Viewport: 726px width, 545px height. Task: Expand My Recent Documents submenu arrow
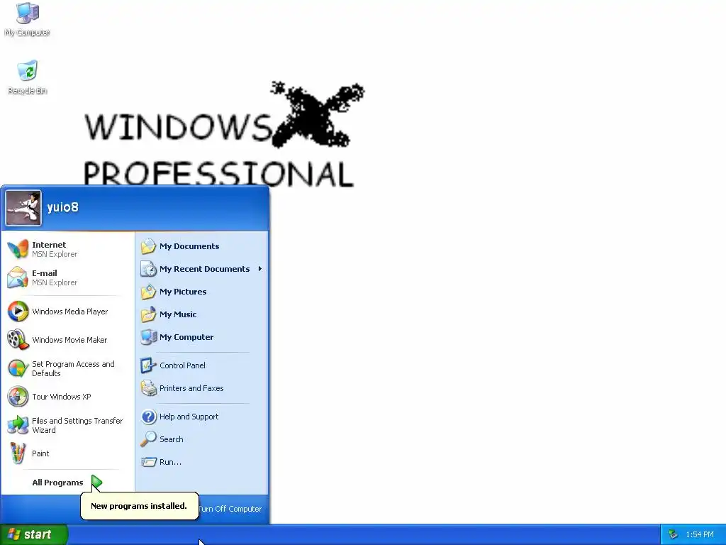(260, 269)
